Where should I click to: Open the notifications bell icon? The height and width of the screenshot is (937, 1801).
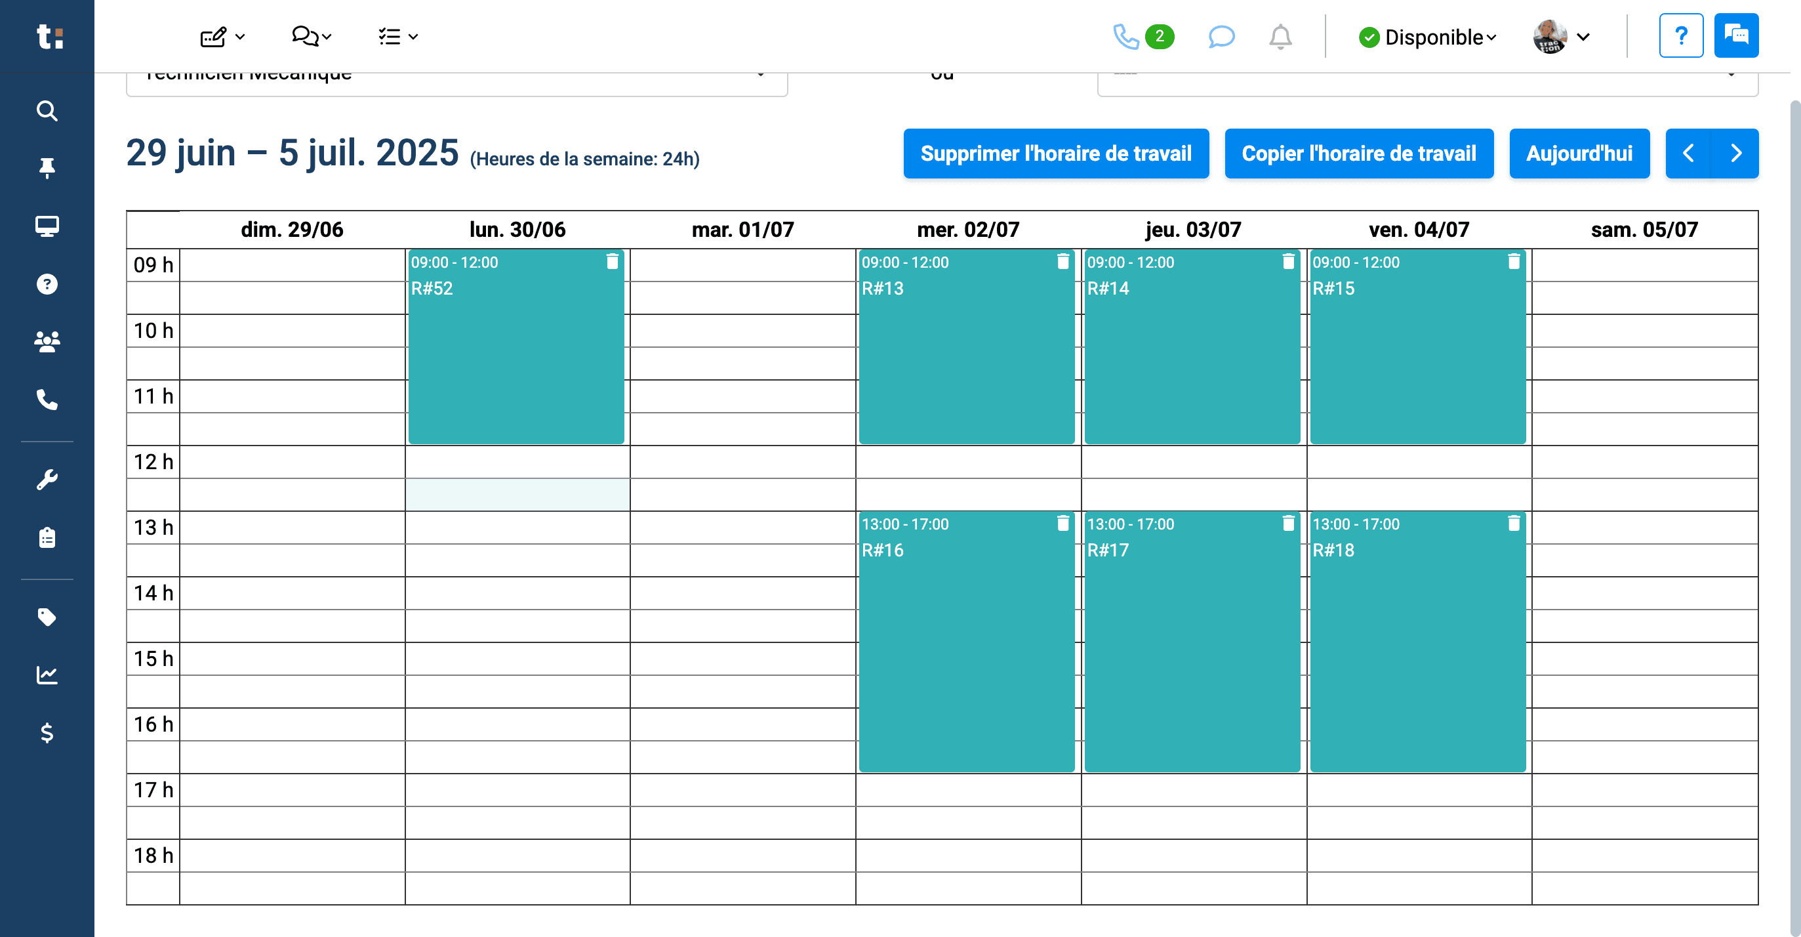[x=1280, y=36]
